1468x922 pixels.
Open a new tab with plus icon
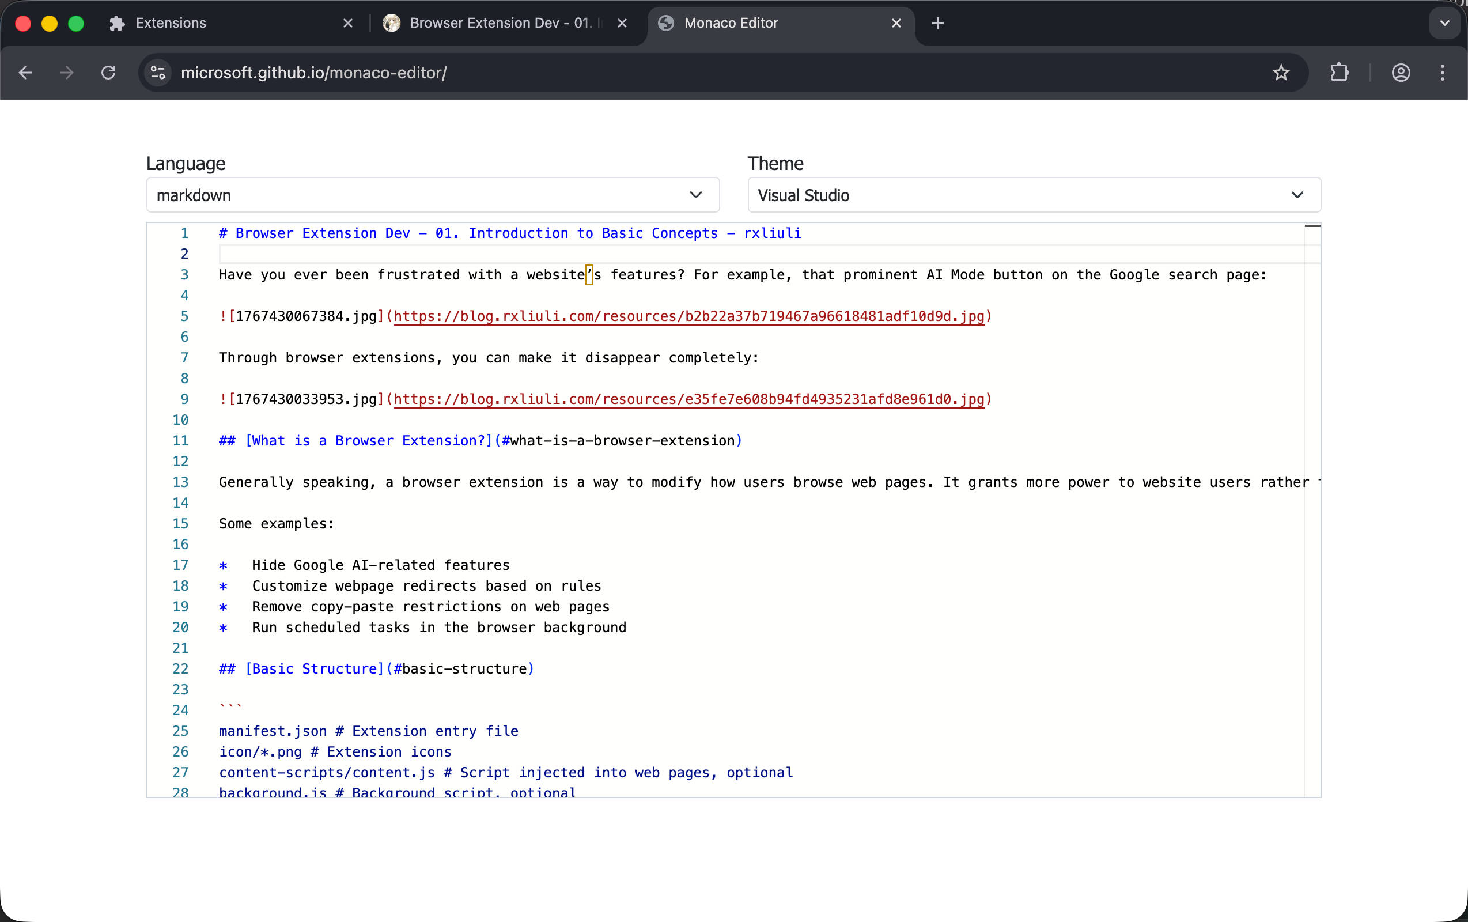click(x=937, y=23)
